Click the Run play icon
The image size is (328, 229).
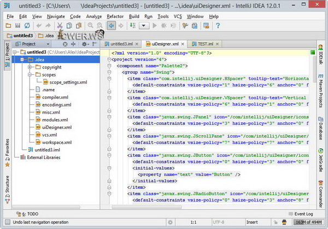[155, 26]
